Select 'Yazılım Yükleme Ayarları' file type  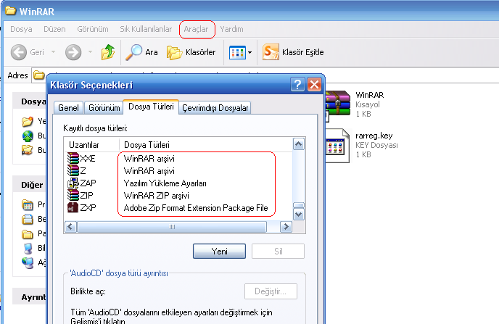165,183
